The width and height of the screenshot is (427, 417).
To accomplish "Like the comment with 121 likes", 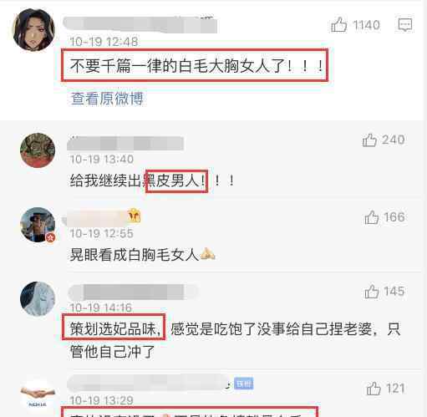I will 374,389.
